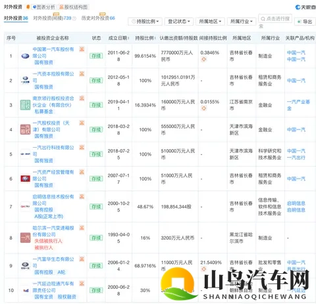The image size is (316, 304).
Task: Open the 持股比例 filter dropdown
Action: (145, 22)
